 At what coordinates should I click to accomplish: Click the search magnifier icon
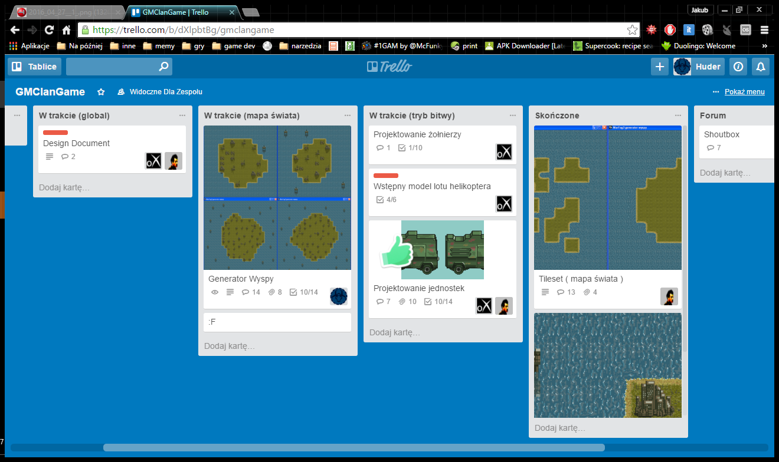click(x=164, y=67)
